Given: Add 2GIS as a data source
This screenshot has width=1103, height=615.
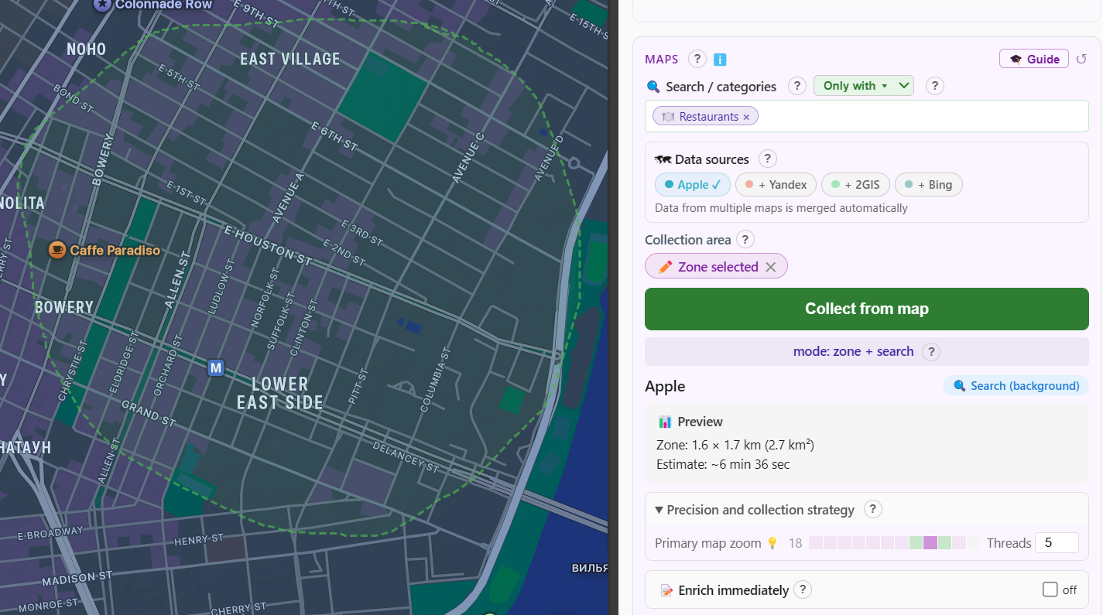Looking at the screenshot, I should point(855,184).
